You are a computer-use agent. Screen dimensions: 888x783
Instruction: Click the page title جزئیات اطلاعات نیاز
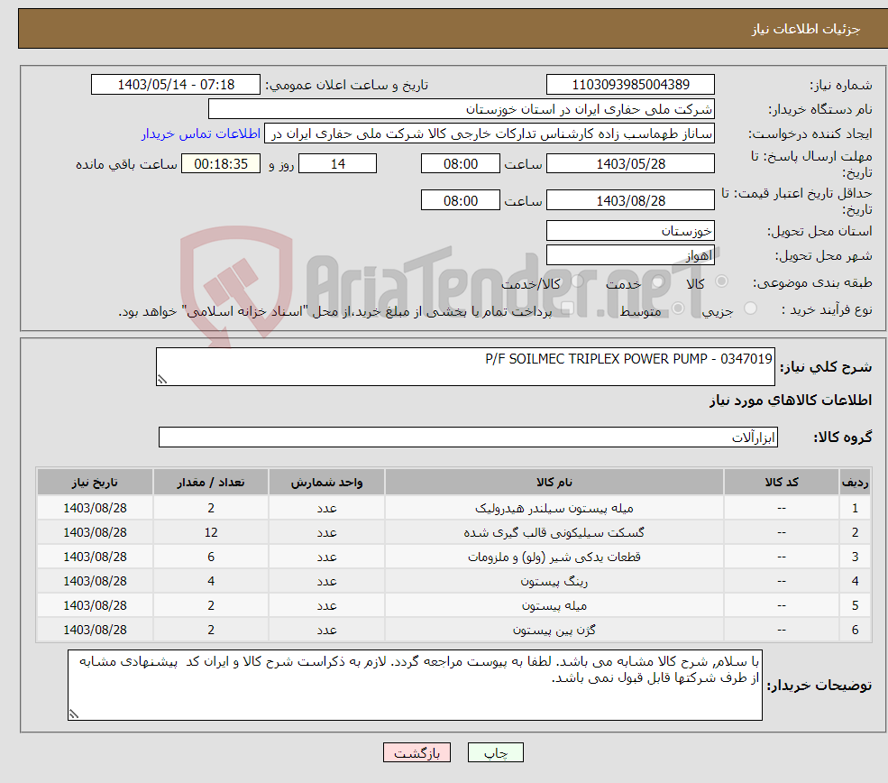806,29
